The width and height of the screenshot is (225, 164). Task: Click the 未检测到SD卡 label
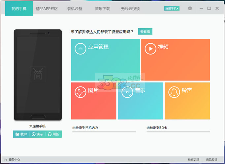click(x=157, y=128)
